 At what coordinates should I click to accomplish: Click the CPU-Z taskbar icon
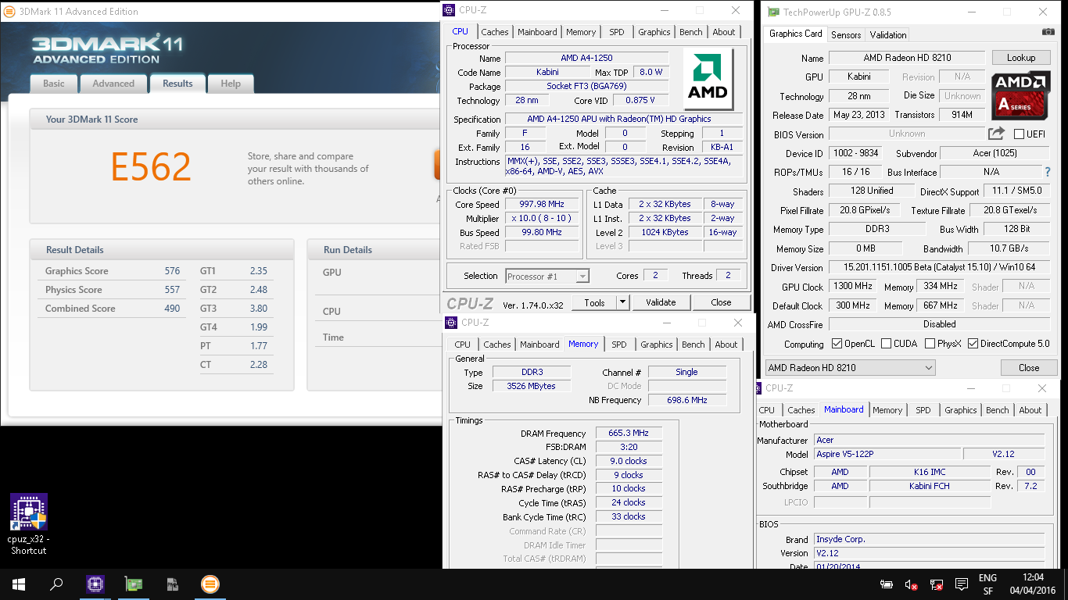pyautogui.click(x=95, y=584)
